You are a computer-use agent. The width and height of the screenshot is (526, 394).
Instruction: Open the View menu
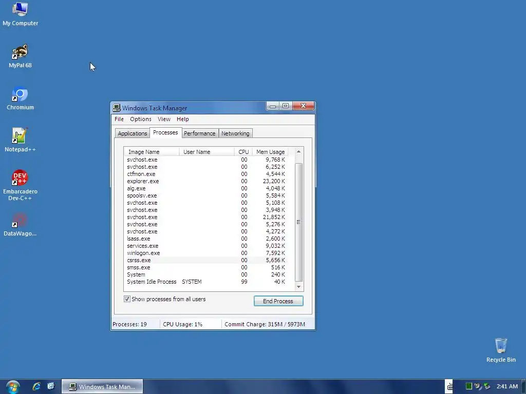point(164,119)
